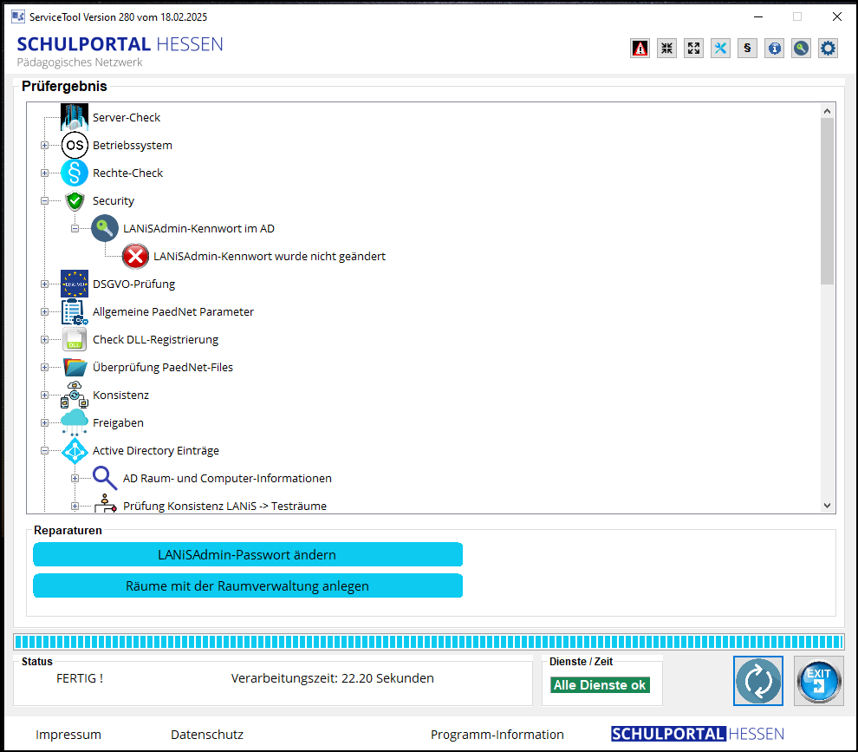Viewport: 858px width, 752px height.
Task: Select the 'Server-Check' tree label
Action: pos(127,117)
